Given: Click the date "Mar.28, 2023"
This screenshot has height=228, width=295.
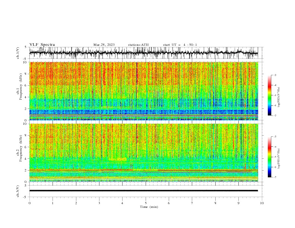Looking at the screenshot, I should coord(104,45).
